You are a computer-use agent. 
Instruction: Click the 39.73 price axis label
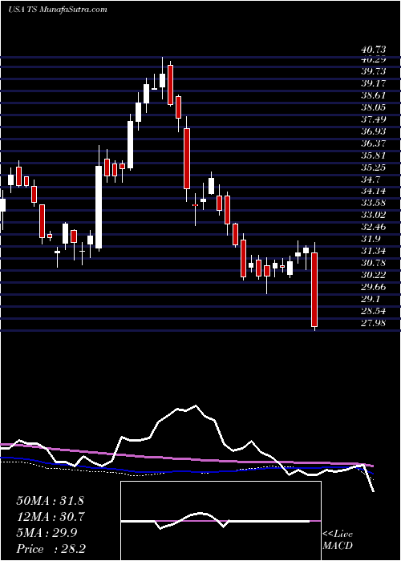[x=373, y=71]
